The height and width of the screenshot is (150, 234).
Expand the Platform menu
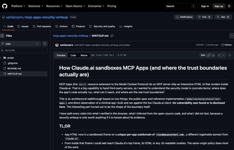[x=18, y=6]
